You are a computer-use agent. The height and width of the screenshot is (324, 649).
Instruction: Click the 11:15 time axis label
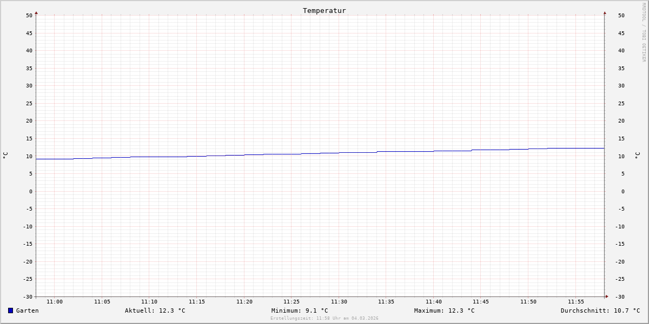[197, 301]
